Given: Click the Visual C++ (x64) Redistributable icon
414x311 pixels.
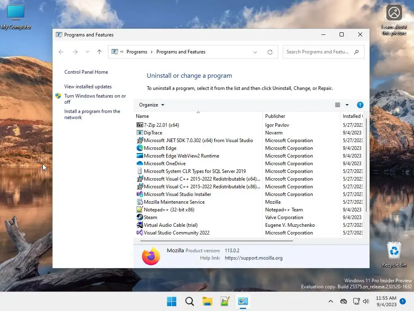Looking at the screenshot, I should point(139,179).
